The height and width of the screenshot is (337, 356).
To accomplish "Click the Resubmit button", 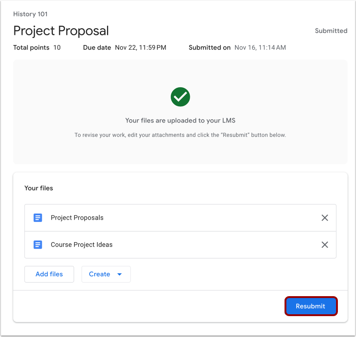I will pyautogui.click(x=311, y=306).
